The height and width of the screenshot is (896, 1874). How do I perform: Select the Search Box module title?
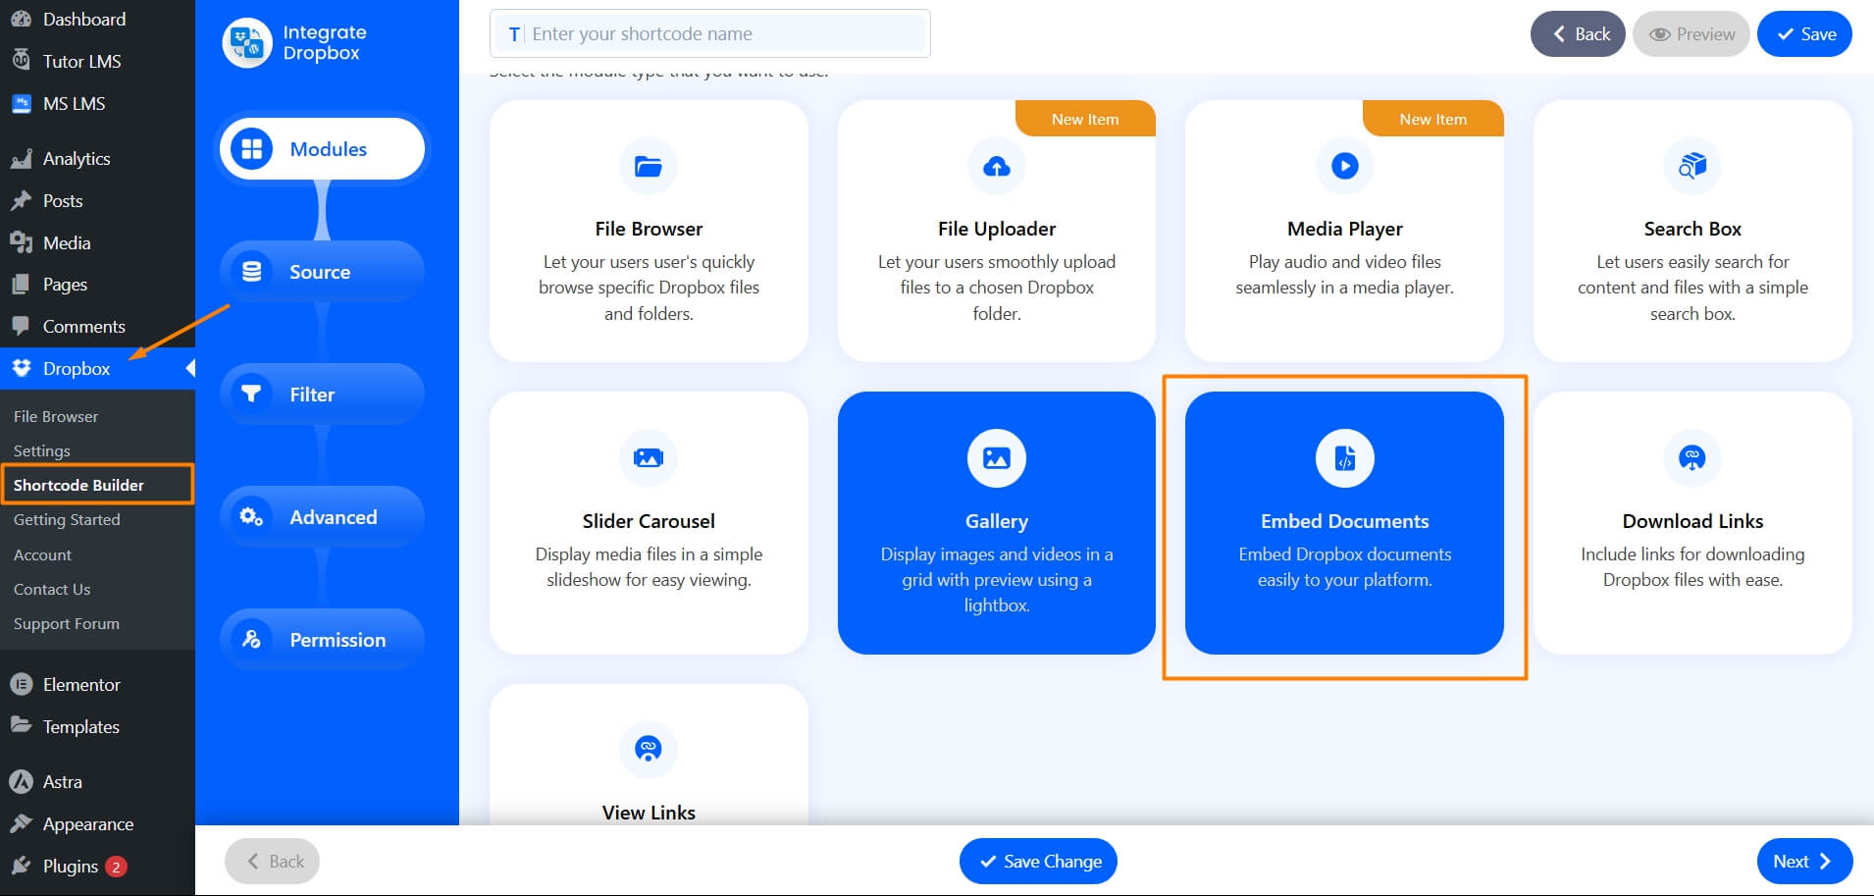click(x=1692, y=229)
